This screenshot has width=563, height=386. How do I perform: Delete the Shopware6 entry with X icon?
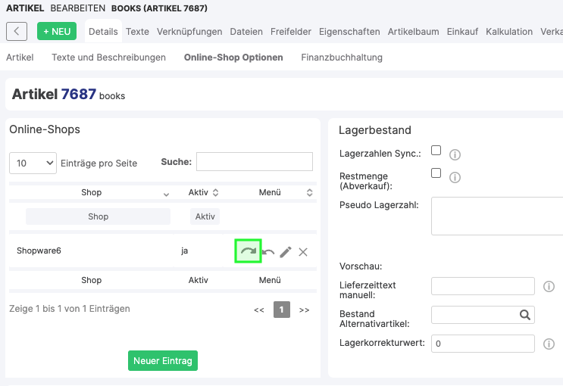pyautogui.click(x=303, y=252)
